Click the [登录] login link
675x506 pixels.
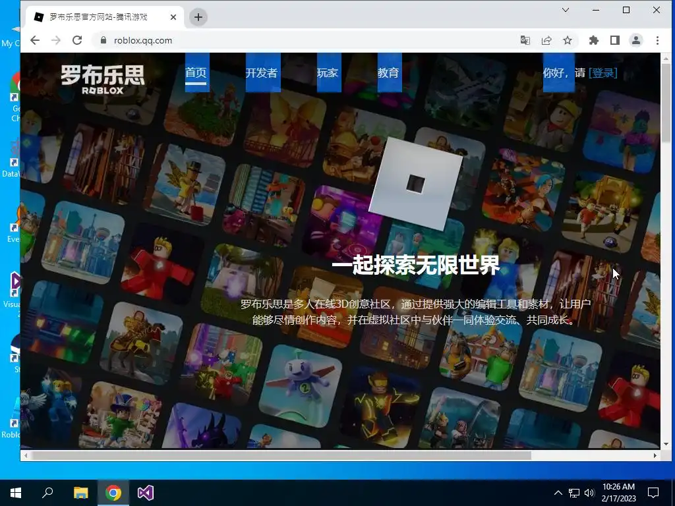[x=602, y=72]
